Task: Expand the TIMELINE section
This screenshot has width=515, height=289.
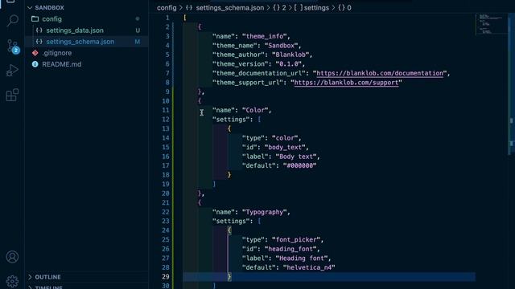Action: 45,287
